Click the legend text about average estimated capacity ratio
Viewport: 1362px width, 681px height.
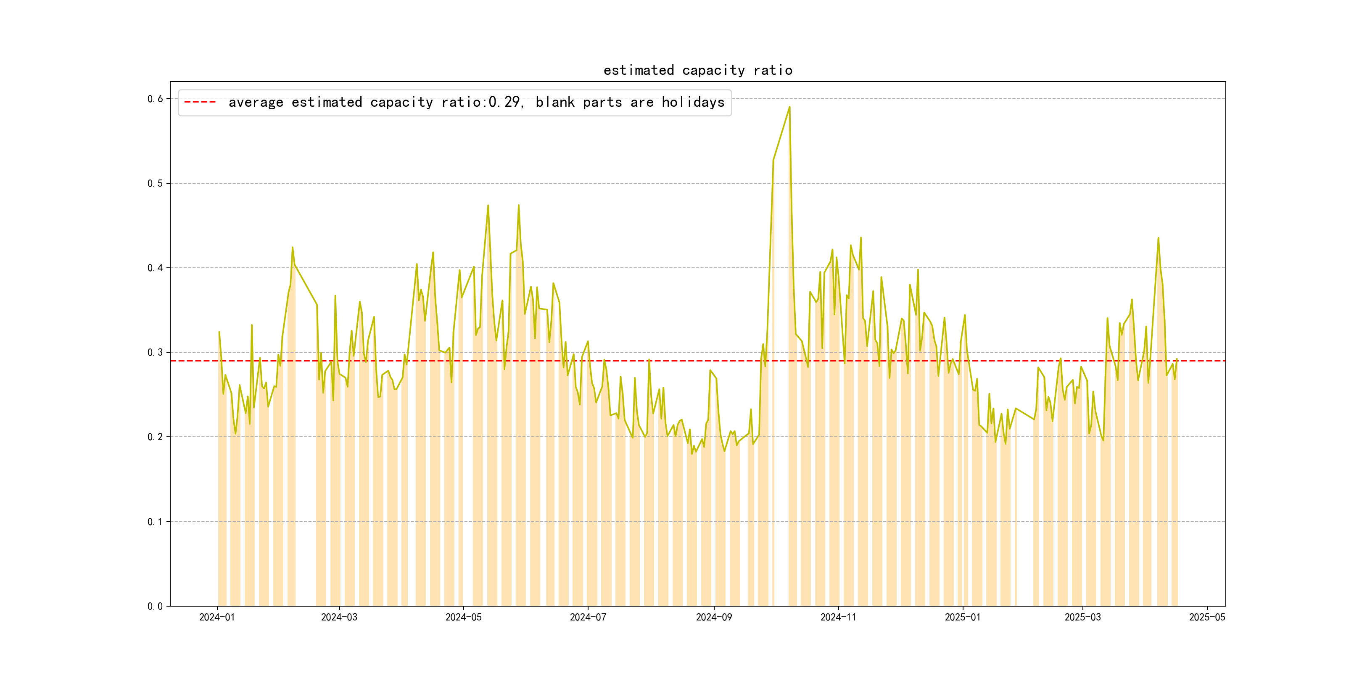click(476, 102)
